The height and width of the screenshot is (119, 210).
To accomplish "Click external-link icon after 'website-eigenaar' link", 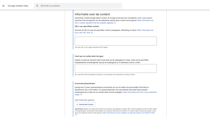I will [x=115, y=23].
